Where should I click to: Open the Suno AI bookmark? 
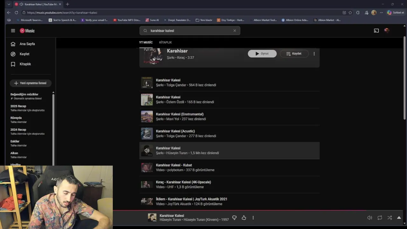[x=152, y=20]
